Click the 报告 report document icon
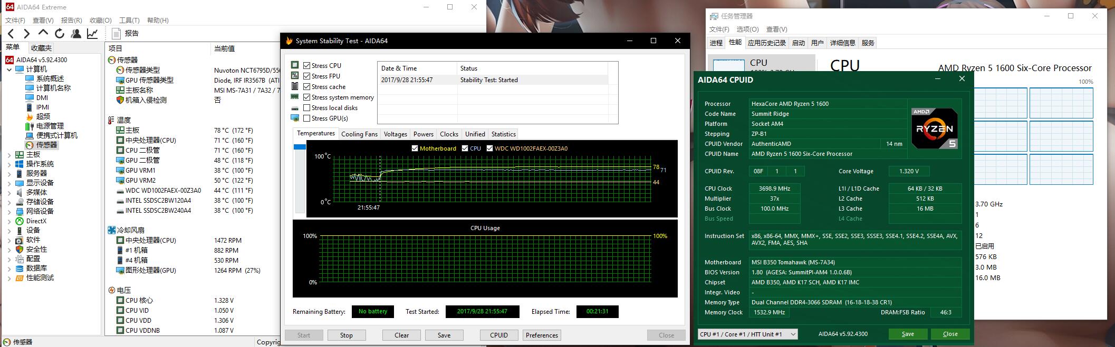 coord(117,34)
